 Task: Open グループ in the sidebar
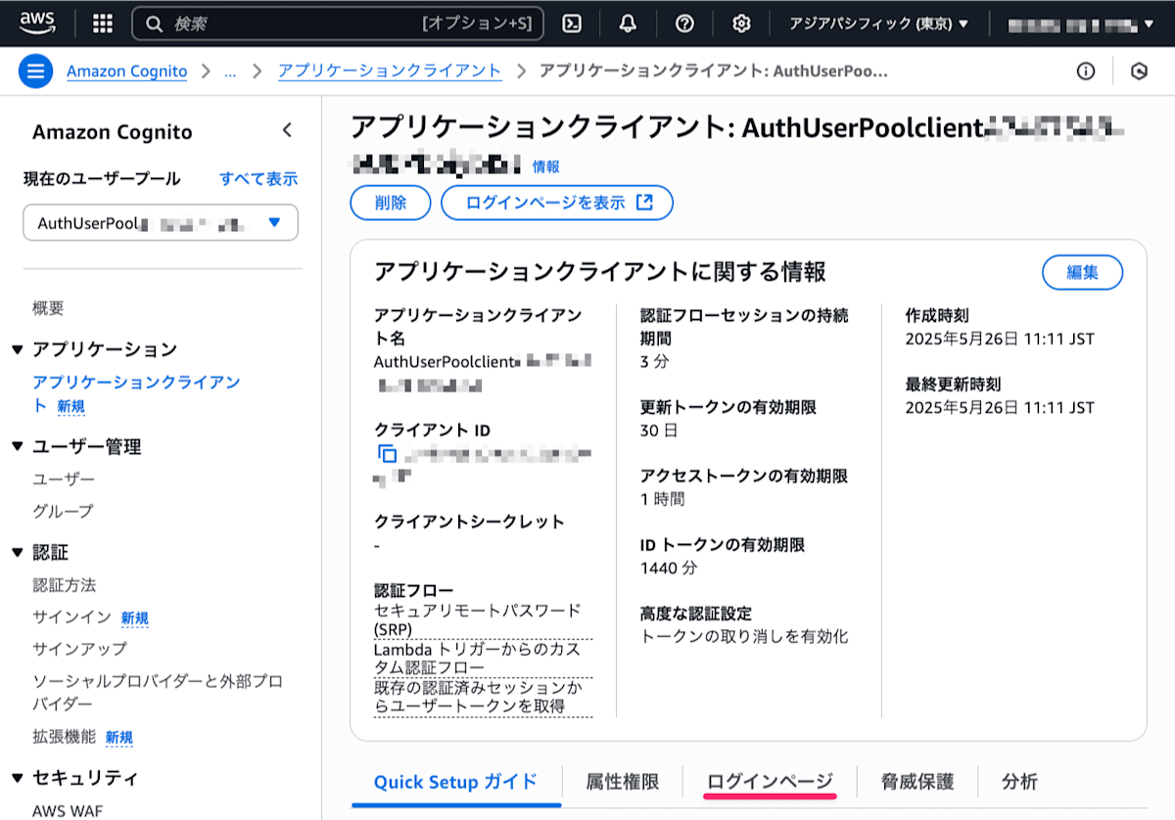click(63, 511)
